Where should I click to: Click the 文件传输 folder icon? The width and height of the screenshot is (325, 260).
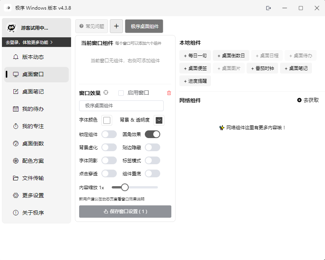point(16,178)
